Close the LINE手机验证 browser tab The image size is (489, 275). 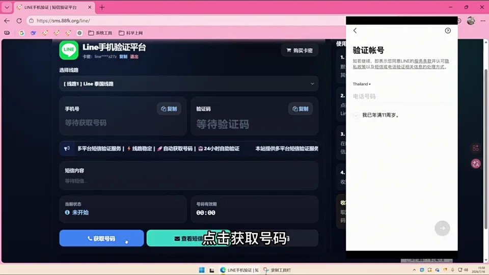click(90, 7)
